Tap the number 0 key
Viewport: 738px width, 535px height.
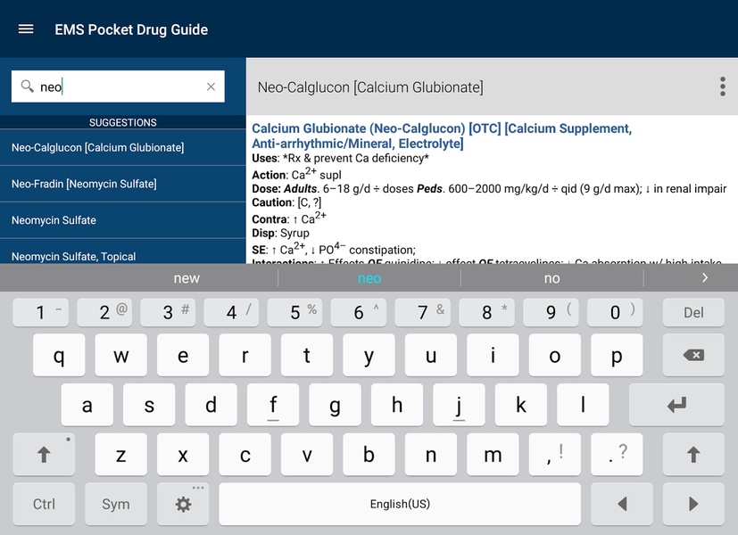[x=615, y=313]
